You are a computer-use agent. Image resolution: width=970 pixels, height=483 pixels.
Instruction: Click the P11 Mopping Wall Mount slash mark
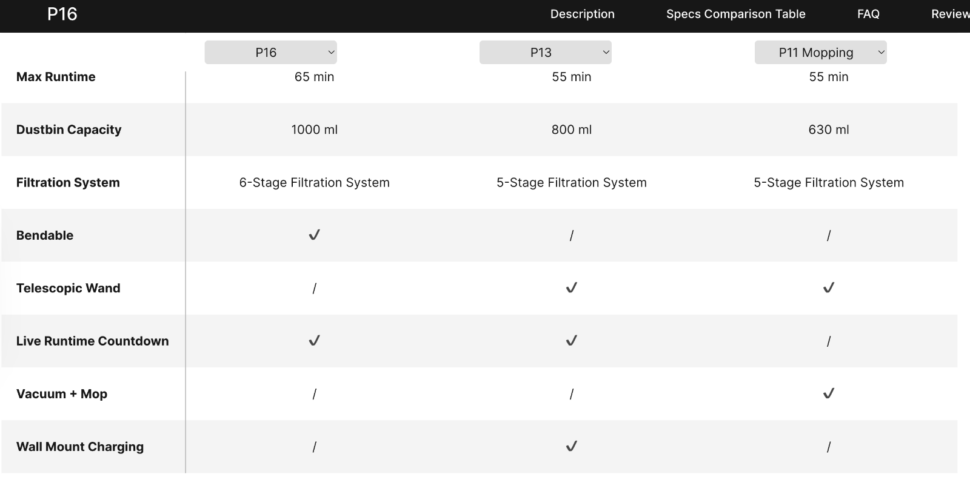[x=828, y=447]
